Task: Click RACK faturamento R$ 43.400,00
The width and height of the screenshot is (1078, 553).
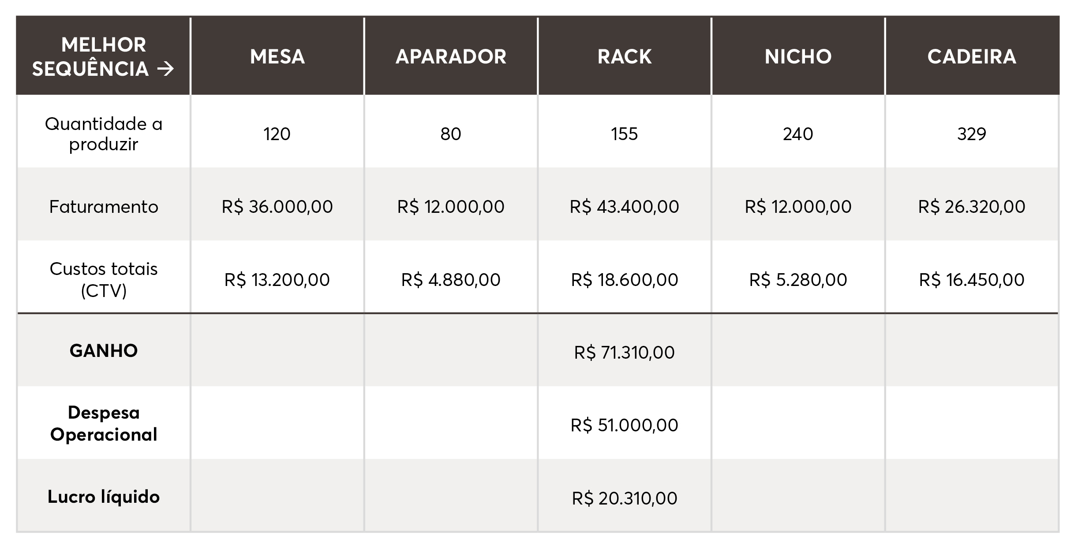Action: coord(625,207)
